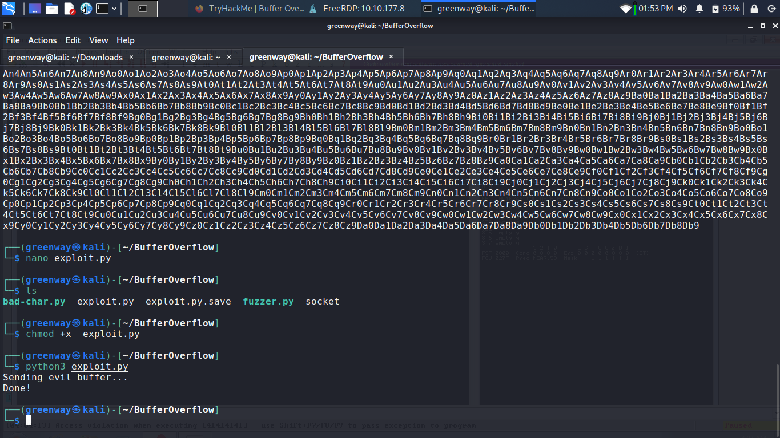The height and width of the screenshot is (438, 780).
Task: Open the volume speaker control
Action: point(683,9)
